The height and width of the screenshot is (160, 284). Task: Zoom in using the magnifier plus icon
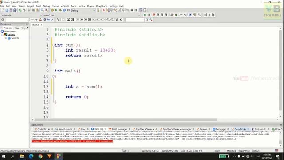click(108, 20)
